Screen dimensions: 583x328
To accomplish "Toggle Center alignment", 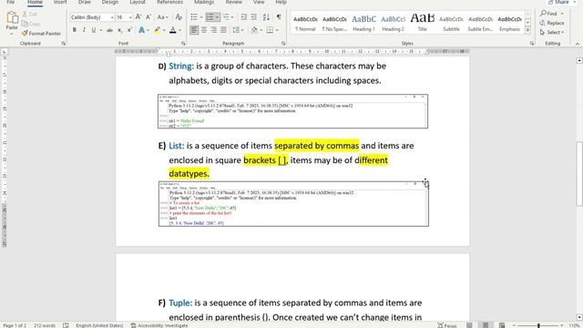I will click(204, 30).
